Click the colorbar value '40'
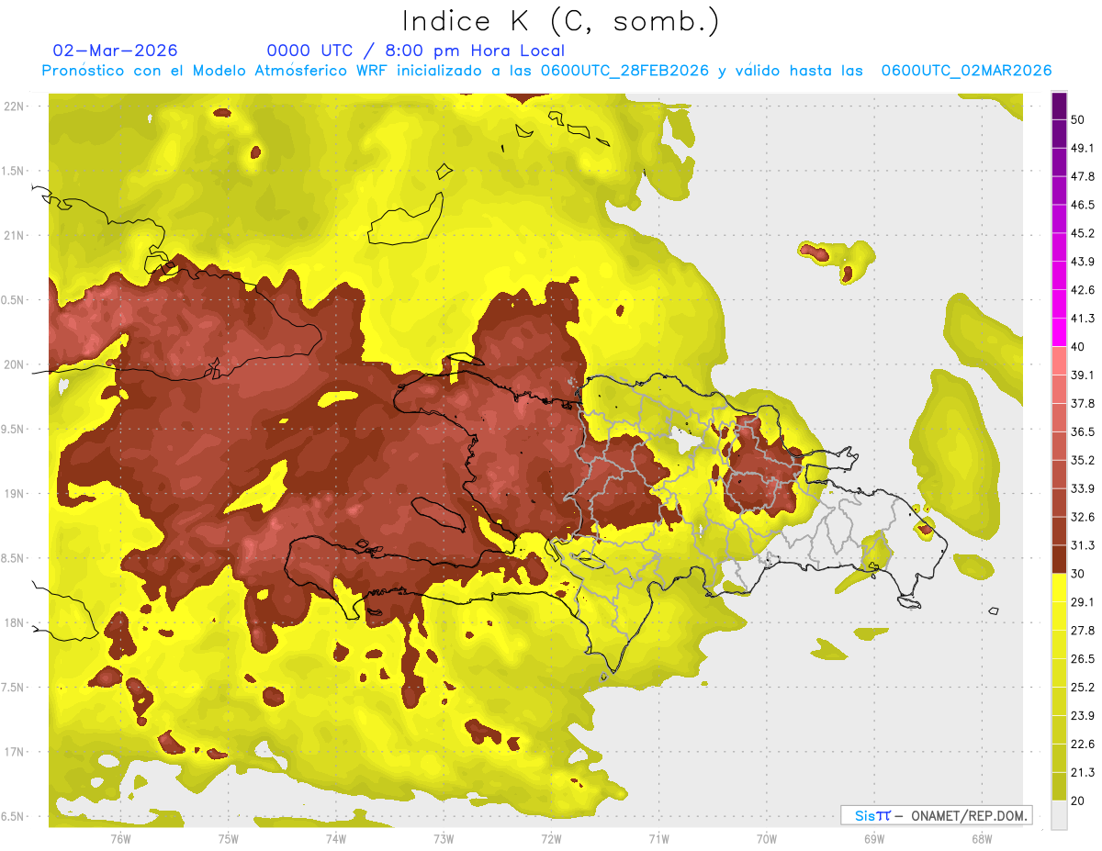The width and height of the screenshot is (1102, 851). (1078, 346)
